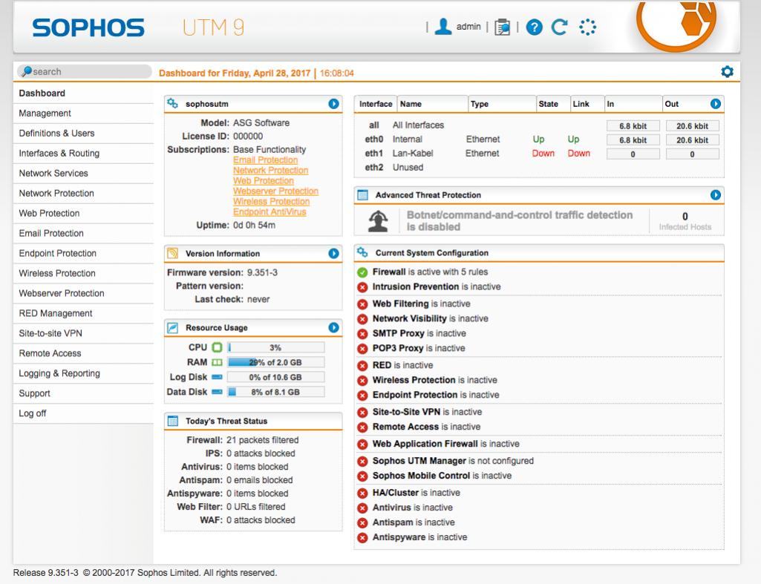Image resolution: width=761 pixels, height=584 pixels.
Task: Select Log off in sidebar
Action: (x=83, y=413)
